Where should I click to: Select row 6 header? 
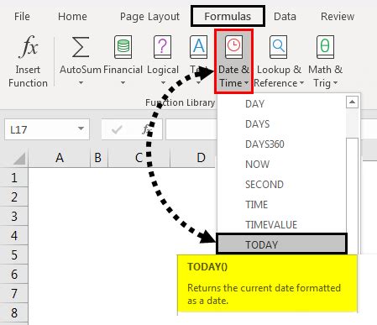point(14,274)
